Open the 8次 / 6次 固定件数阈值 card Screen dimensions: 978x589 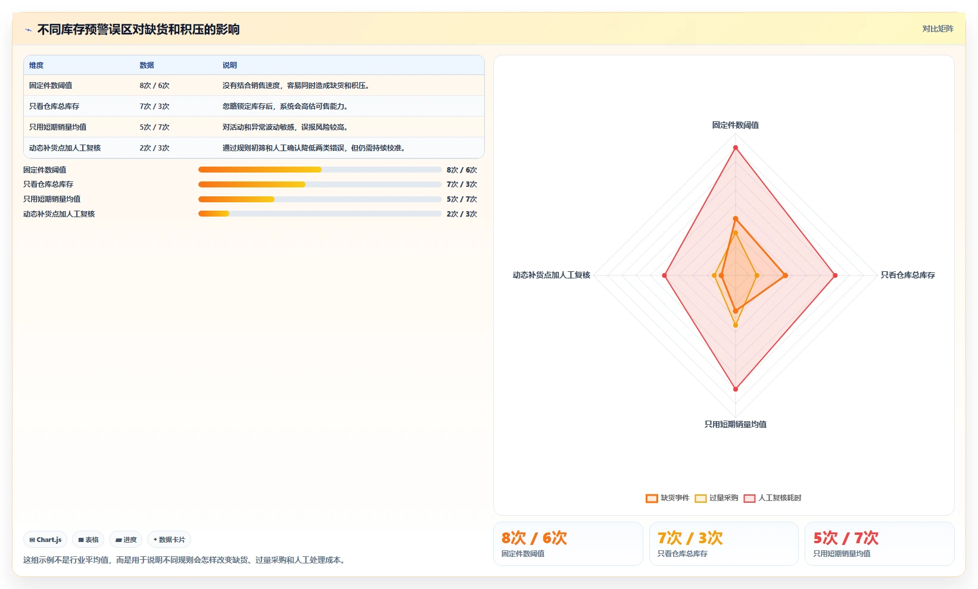(568, 544)
